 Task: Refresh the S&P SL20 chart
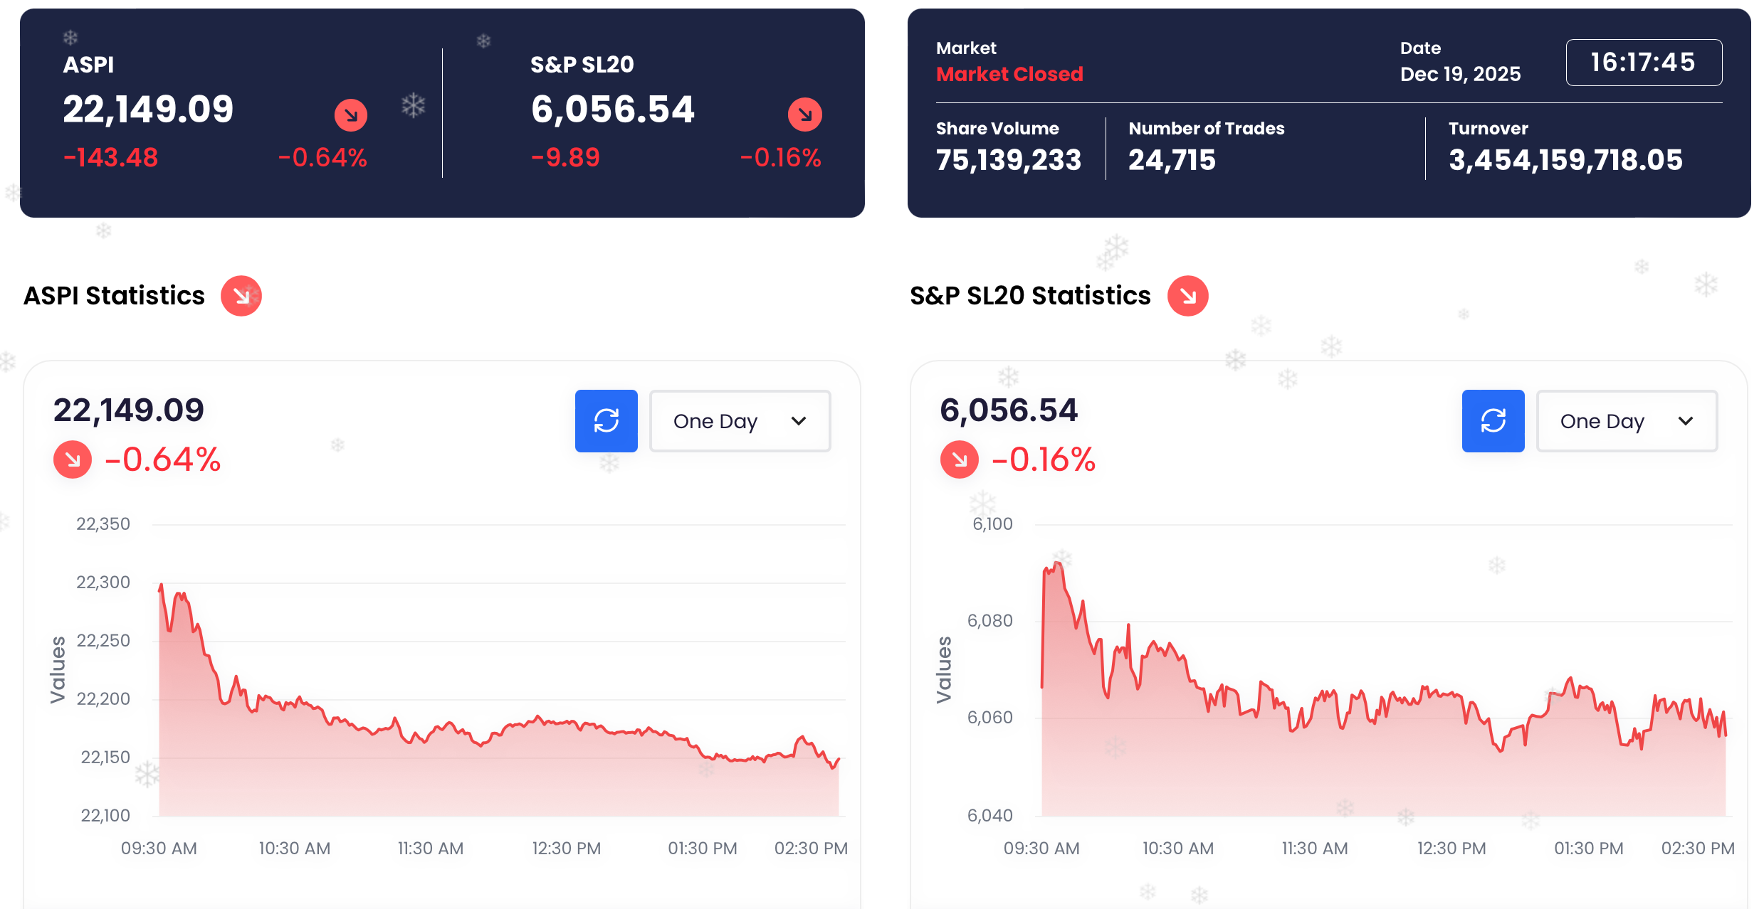1493,421
